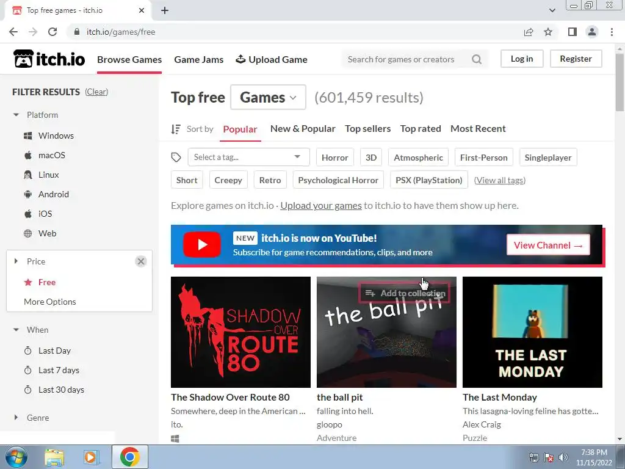
Task: Remove the Price filter with X
Action: coord(141,261)
